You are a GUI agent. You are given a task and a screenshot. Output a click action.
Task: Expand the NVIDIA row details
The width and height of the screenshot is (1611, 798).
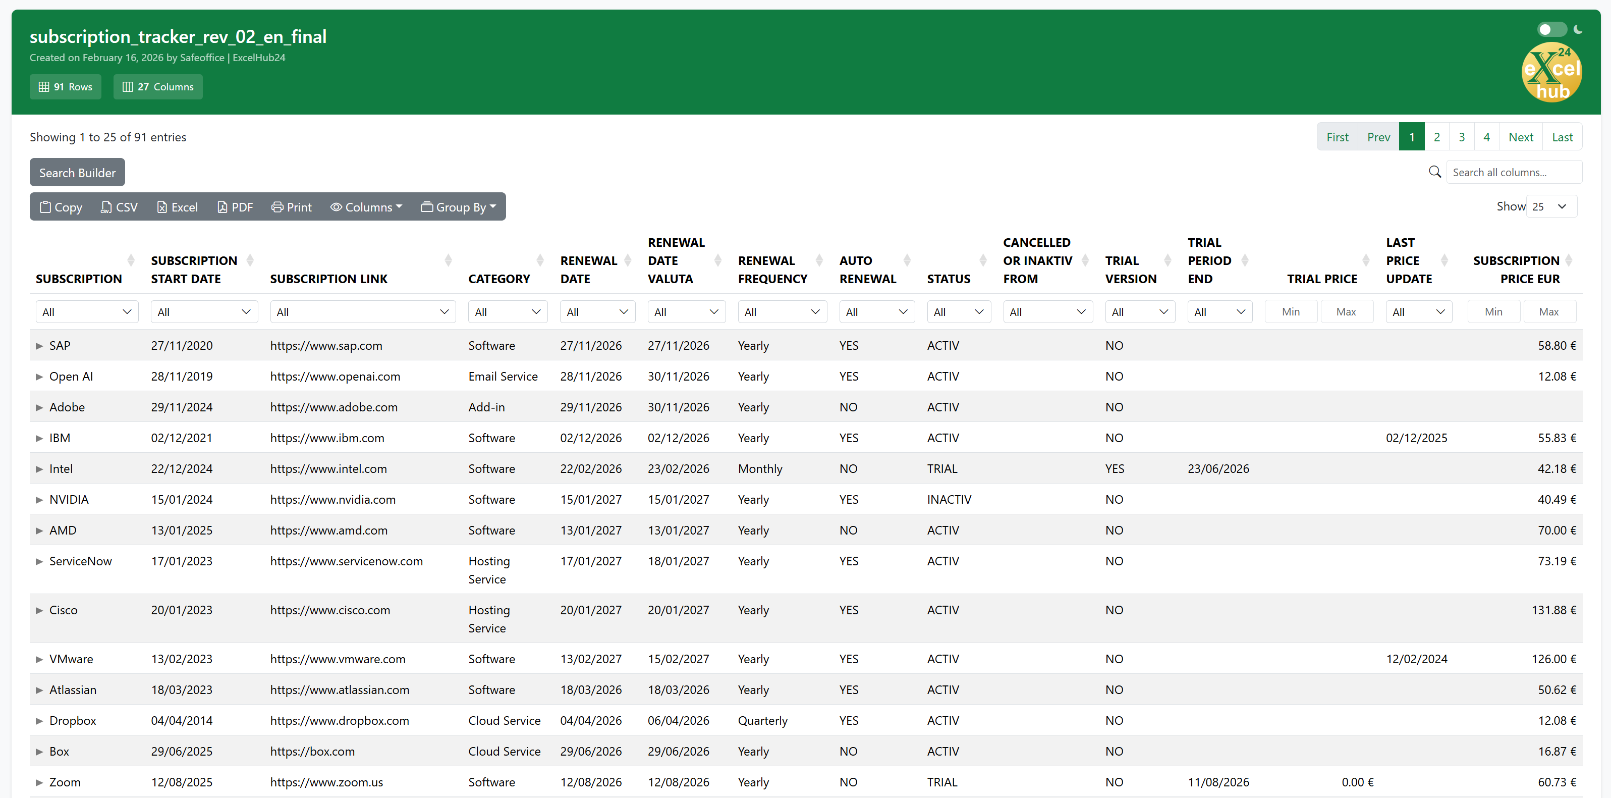coord(39,500)
